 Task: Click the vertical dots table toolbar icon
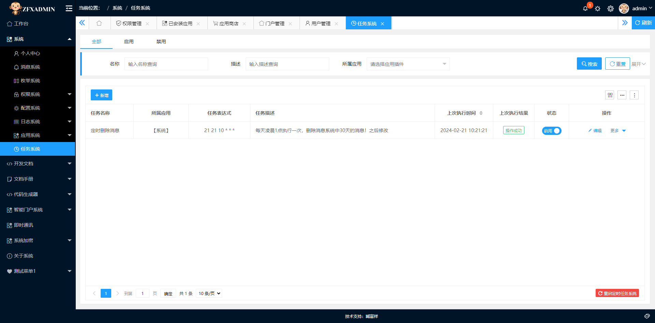(x=634, y=95)
